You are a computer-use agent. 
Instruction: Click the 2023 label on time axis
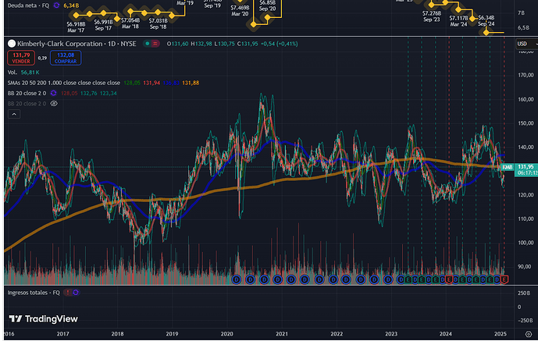(391, 334)
